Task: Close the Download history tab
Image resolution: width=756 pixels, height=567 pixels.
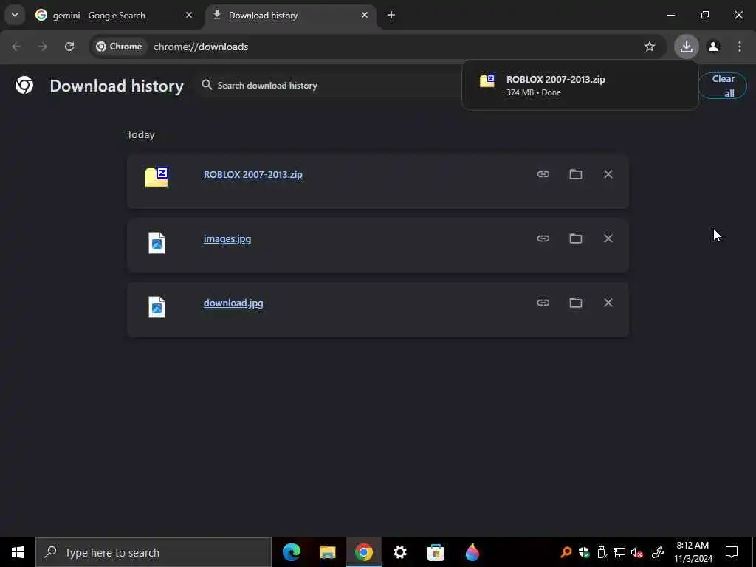Action: point(365,15)
